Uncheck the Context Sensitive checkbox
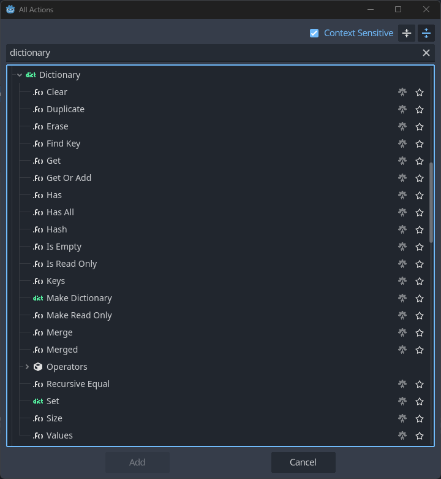The image size is (441, 479). [x=314, y=33]
